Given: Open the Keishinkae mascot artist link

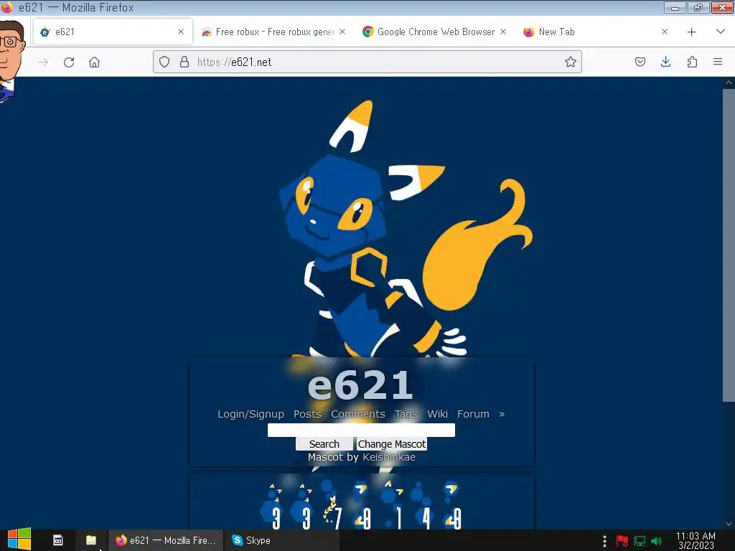Looking at the screenshot, I should [389, 457].
